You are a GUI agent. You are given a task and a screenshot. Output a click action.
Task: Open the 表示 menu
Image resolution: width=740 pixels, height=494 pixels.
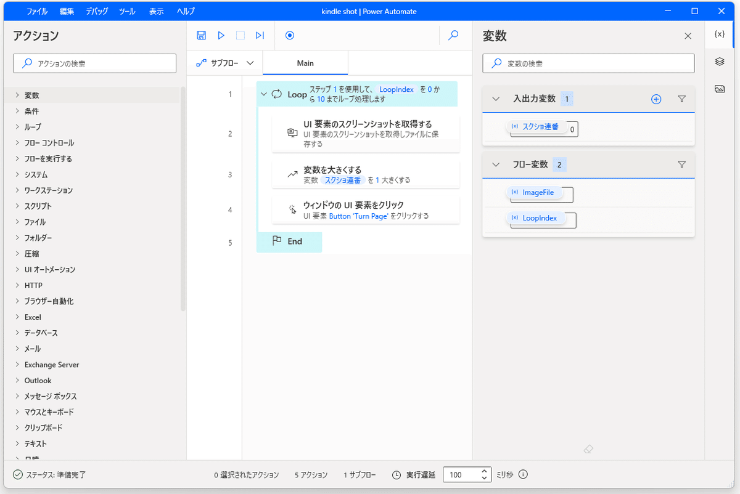(156, 11)
